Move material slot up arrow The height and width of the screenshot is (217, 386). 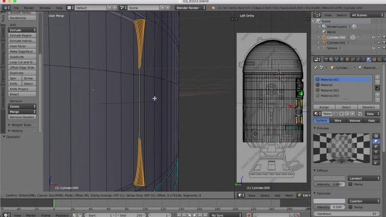pos(378,95)
